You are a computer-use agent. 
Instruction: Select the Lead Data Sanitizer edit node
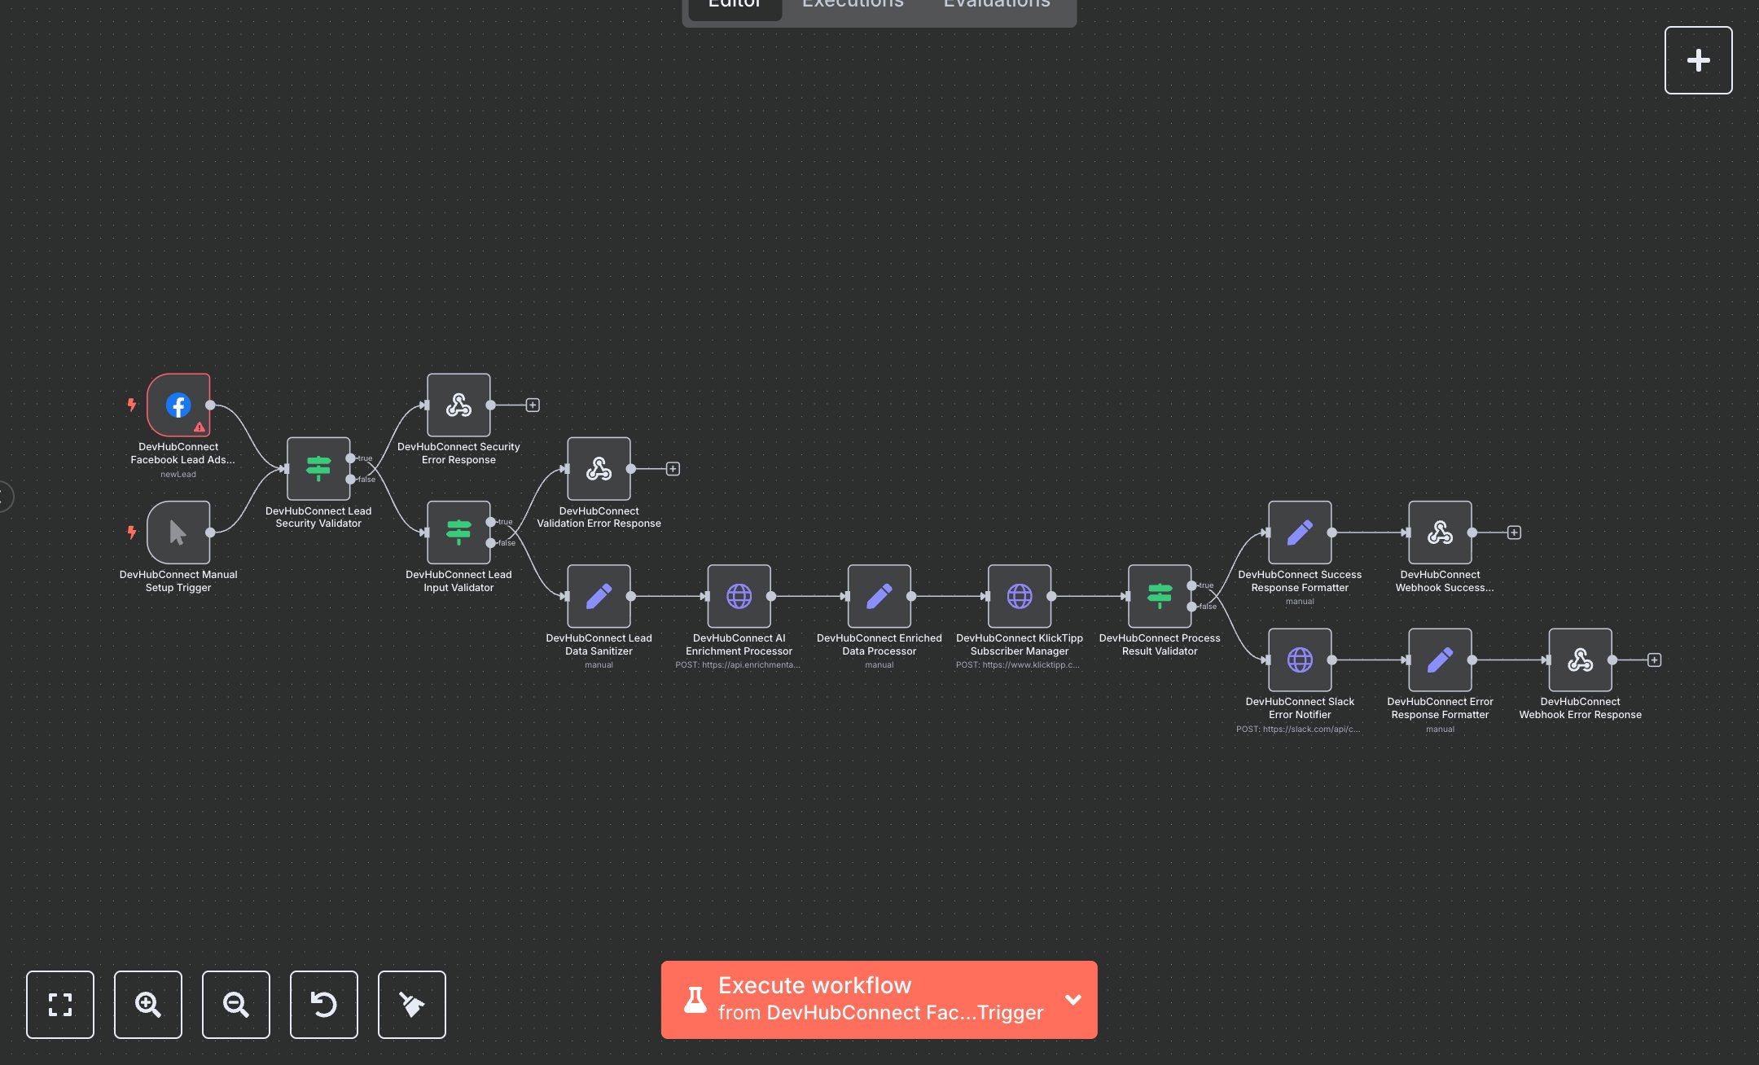[x=599, y=596]
